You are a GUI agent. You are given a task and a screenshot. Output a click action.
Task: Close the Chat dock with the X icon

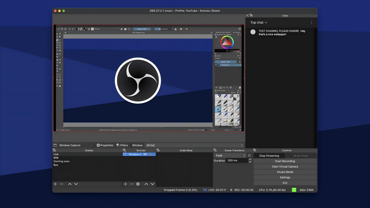tap(247, 16)
